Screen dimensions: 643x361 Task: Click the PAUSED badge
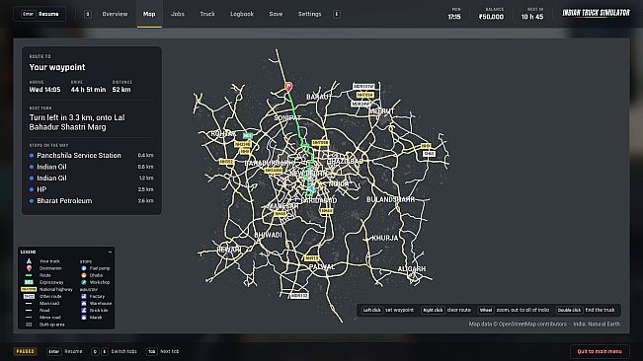[x=26, y=351]
